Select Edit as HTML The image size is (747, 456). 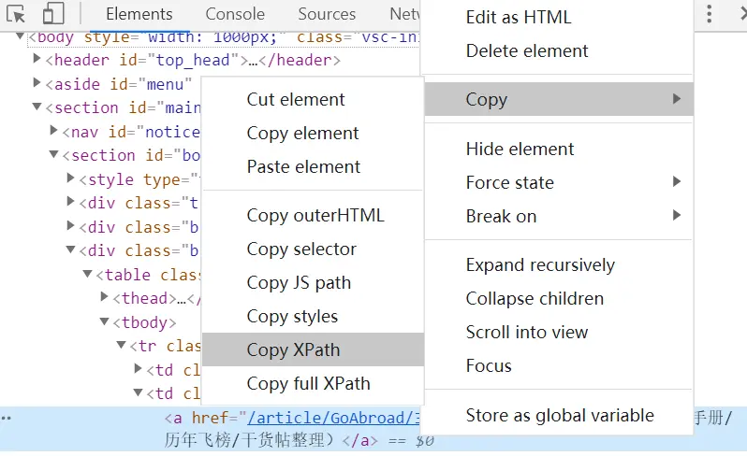518,18
